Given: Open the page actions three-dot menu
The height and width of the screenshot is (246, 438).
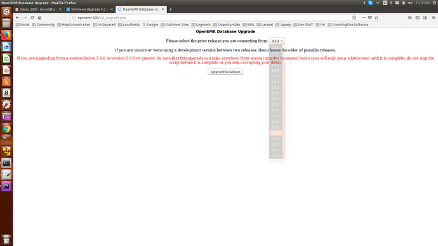Looking at the screenshot, I should click(x=364, y=18).
